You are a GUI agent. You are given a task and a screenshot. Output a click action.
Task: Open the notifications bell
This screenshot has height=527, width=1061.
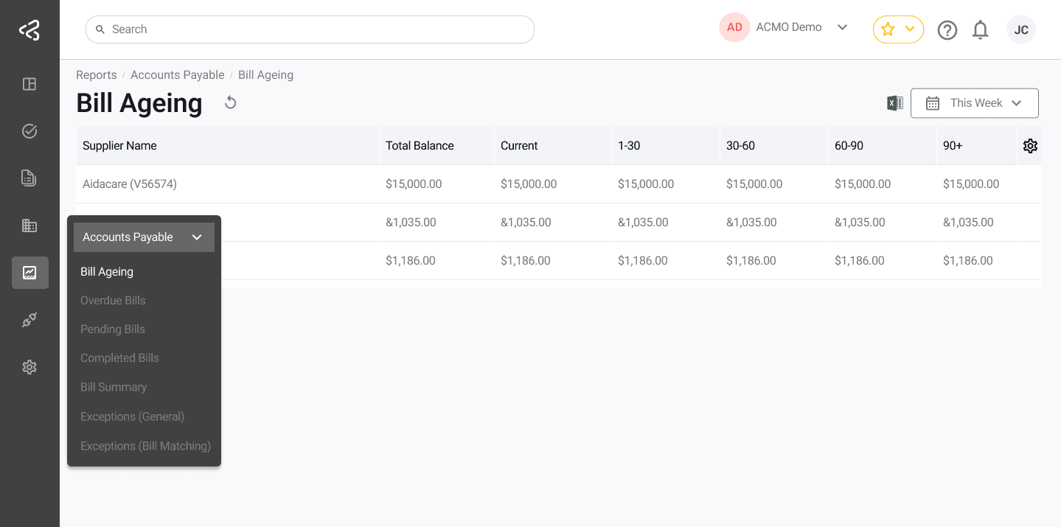[980, 30]
